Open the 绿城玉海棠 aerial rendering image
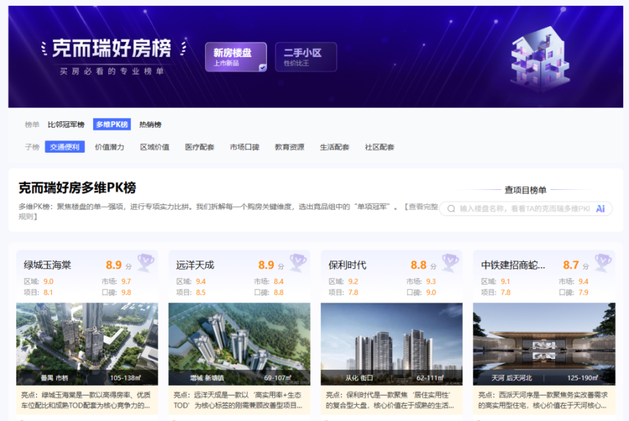Screen dimensions: 629x421 87,344
